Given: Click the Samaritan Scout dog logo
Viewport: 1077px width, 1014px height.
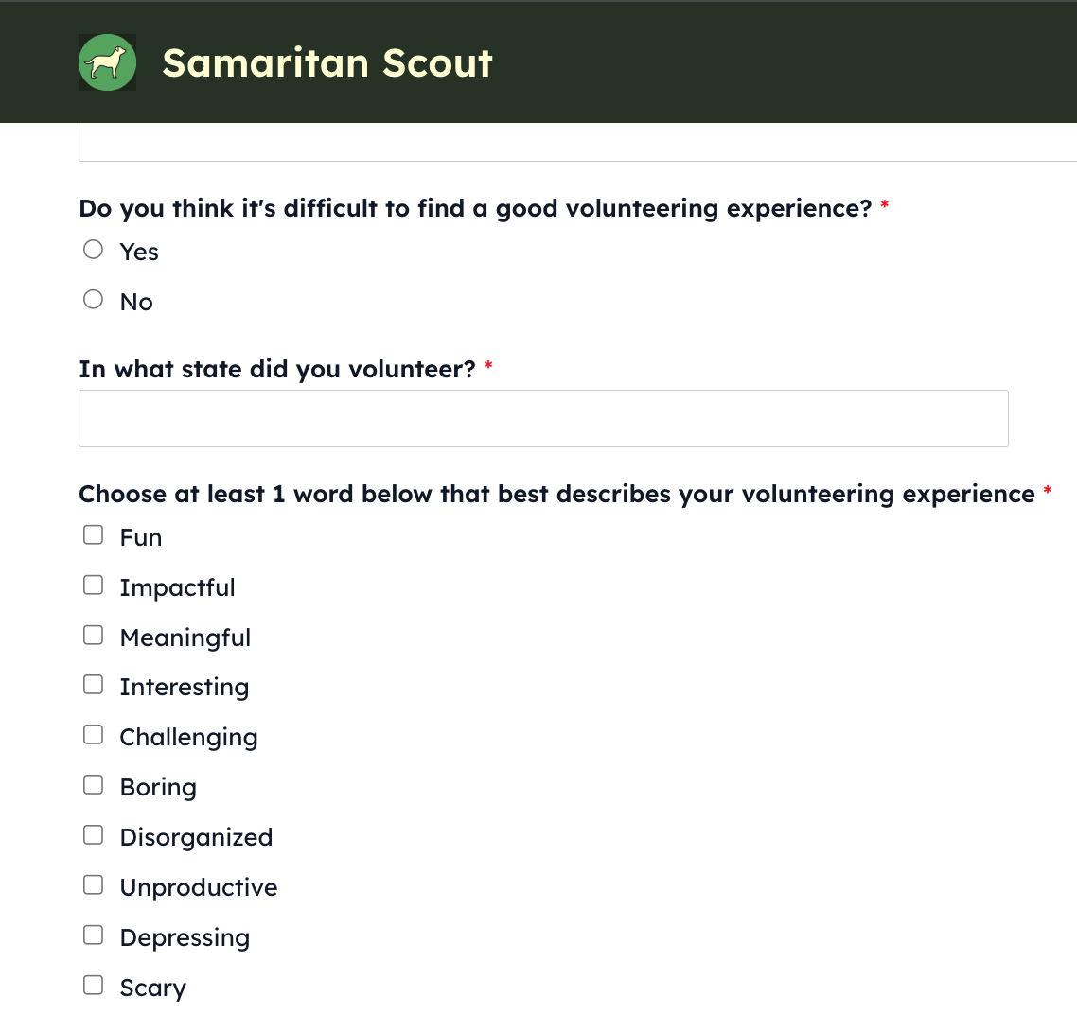Looking at the screenshot, I should [107, 62].
